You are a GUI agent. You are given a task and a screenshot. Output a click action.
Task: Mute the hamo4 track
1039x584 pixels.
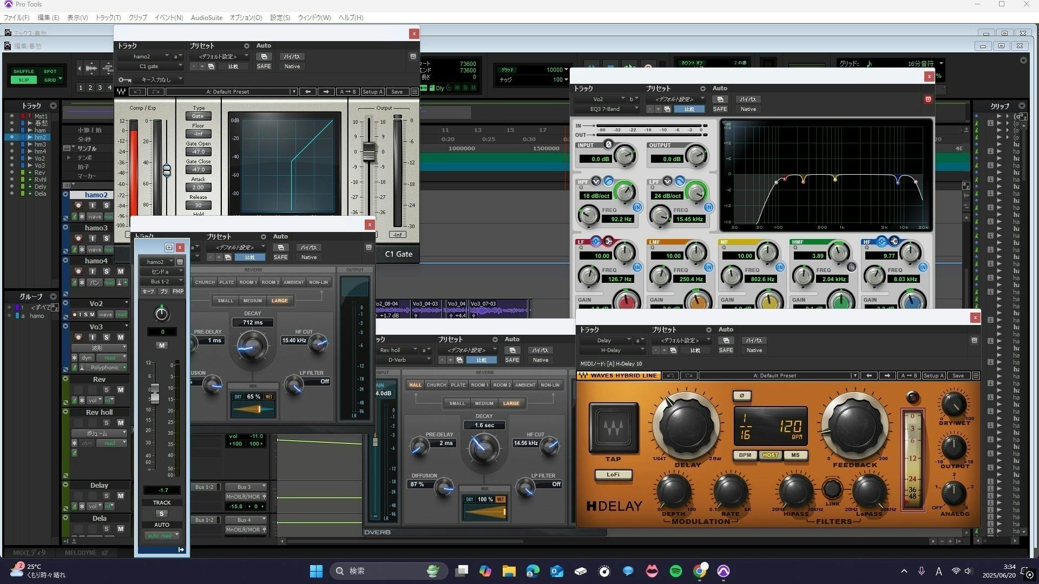click(x=120, y=271)
